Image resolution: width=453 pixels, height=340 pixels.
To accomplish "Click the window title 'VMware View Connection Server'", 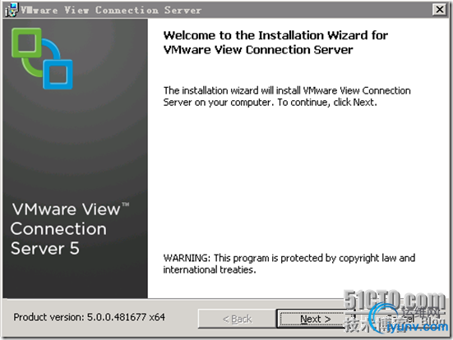I will click(x=111, y=10).
